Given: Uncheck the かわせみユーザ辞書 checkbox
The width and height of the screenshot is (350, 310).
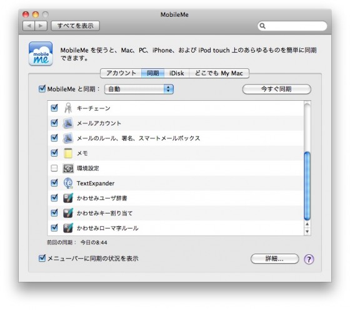Looking at the screenshot, I should click(54, 198).
